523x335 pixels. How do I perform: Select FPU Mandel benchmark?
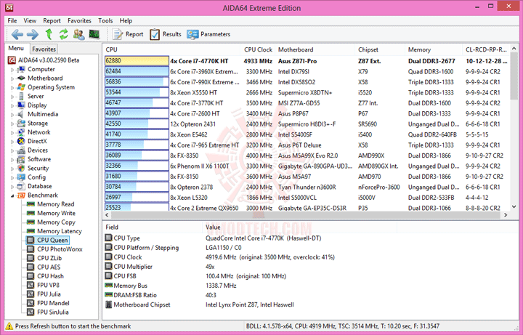(x=53, y=303)
